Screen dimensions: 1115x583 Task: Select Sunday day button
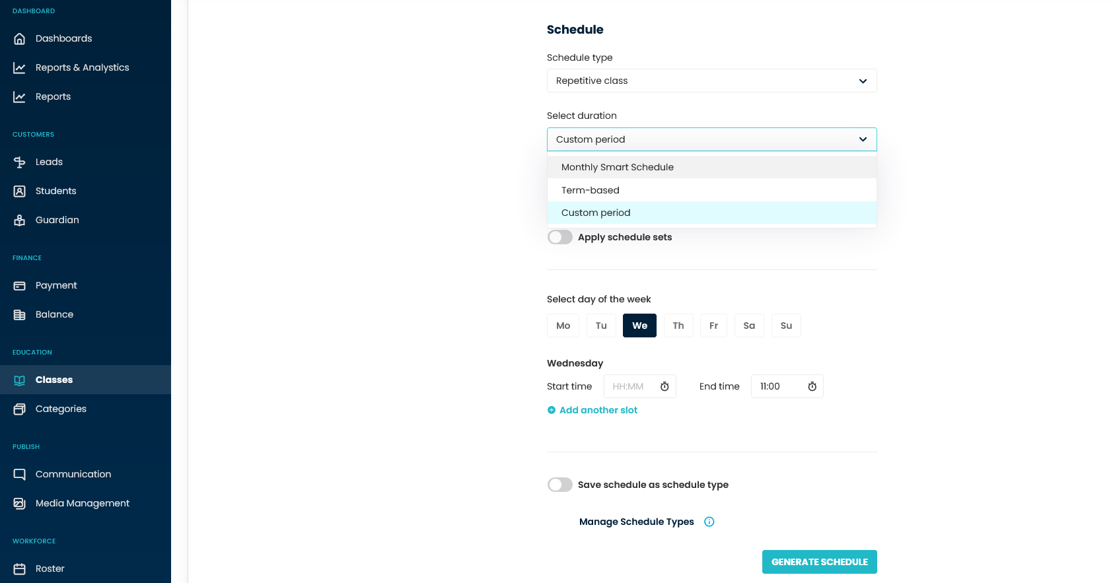[x=786, y=326]
